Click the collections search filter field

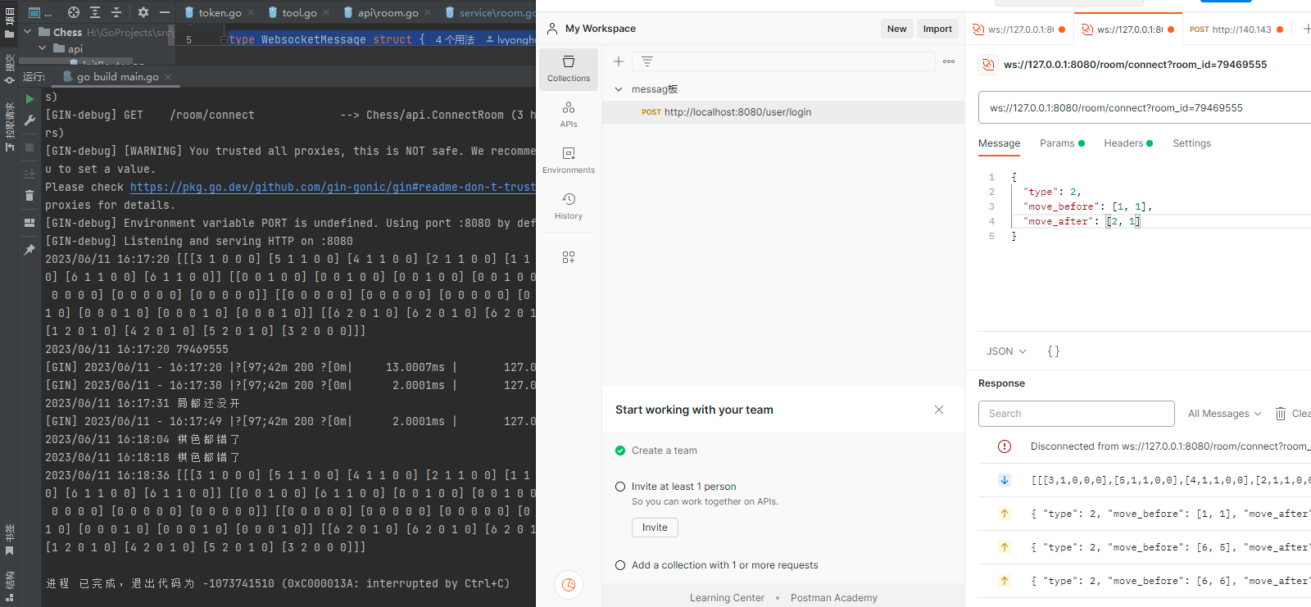[783, 61]
